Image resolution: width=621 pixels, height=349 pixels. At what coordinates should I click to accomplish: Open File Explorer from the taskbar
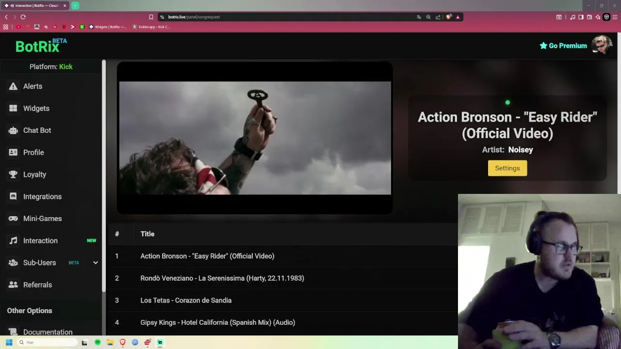click(110, 342)
